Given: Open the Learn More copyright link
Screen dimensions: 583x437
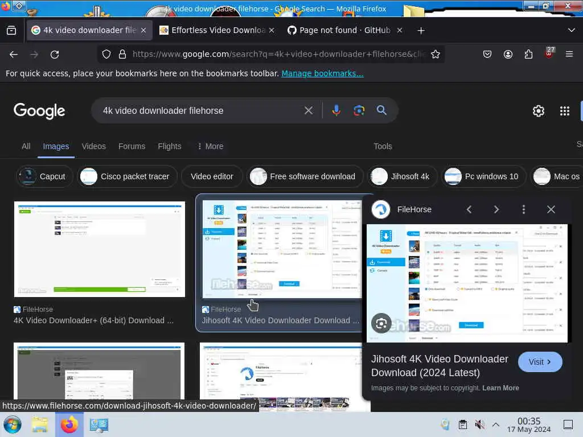Looking at the screenshot, I should pos(500,388).
